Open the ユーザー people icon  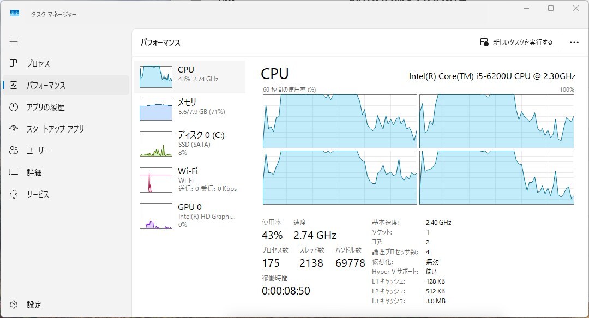tap(14, 151)
